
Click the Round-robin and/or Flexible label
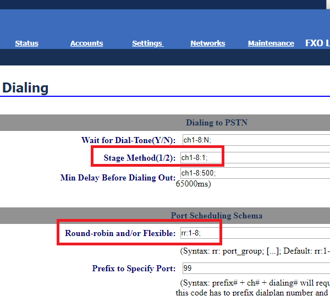(x=120, y=233)
